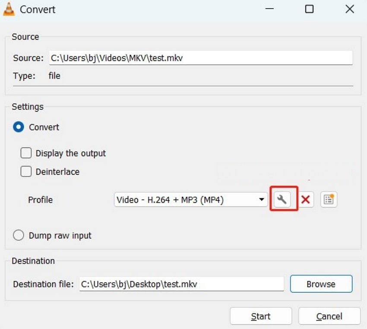Click the Profile label
The height and width of the screenshot is (329, 367).
point(40,200)
